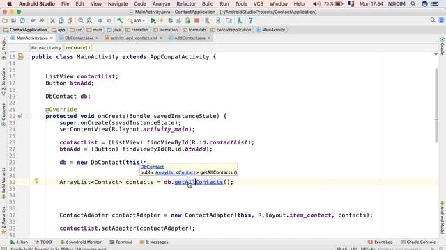This screenshot has height=250, width=446.
Task: Navigate Back with the left arrow icon
Action: point(100,20)
